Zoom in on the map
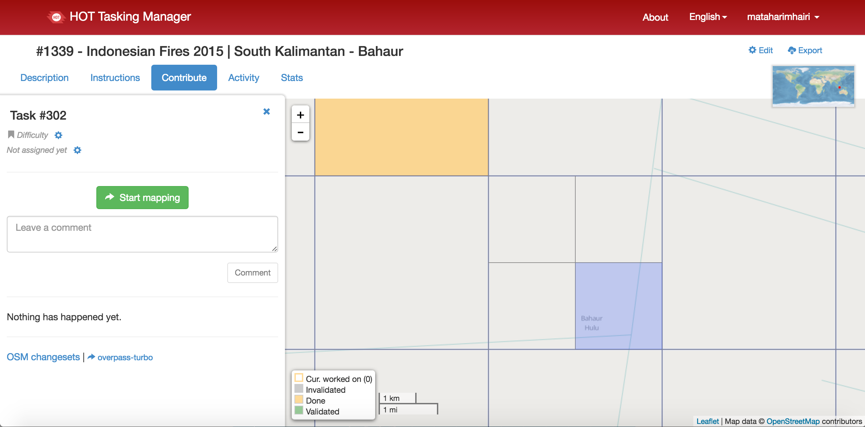Image resolution: width=865 pixels, height=427 pixels. pyautogui.click(x=300, y=115)
